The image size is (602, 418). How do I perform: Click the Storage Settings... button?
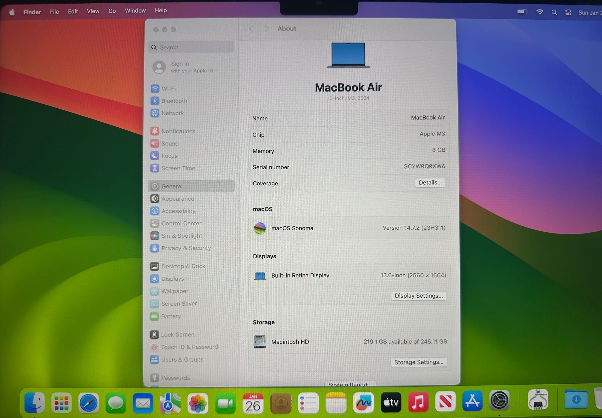tap(419, 362)
